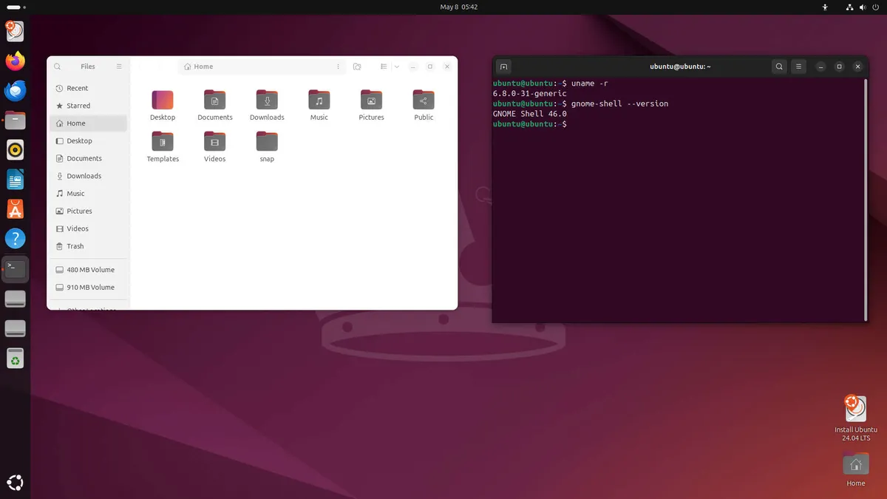The image size is (887, 499).
Task: Click the search icon in the Files sidebar header
Action: point(58,67)
